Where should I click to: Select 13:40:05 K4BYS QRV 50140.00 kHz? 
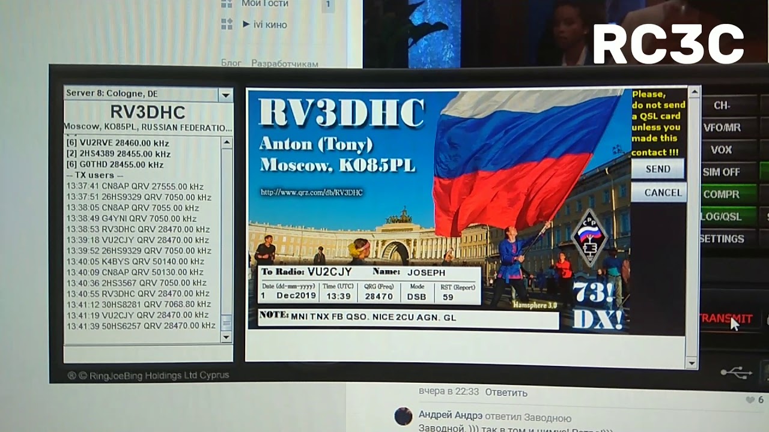click(135, 262)
